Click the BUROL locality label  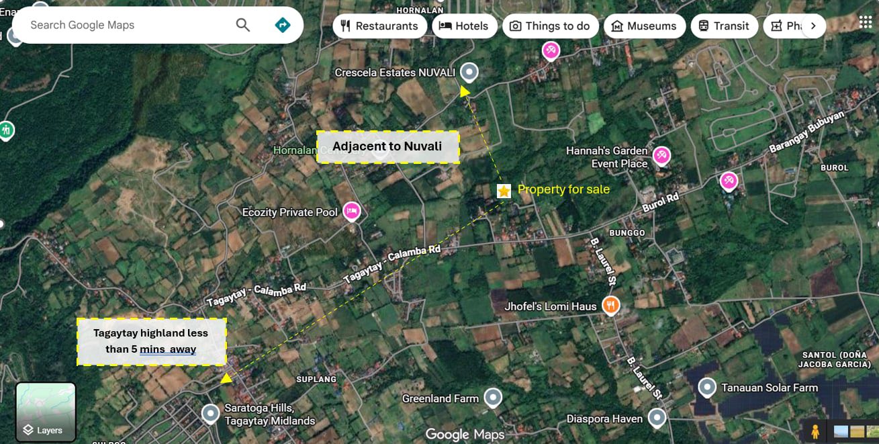click(835, 167)
